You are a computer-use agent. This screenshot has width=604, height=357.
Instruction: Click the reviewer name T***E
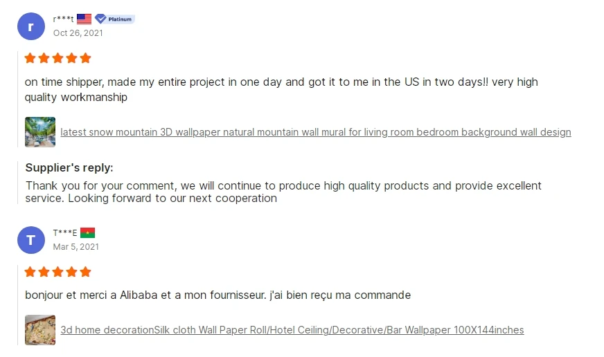[x=65, y=233]
